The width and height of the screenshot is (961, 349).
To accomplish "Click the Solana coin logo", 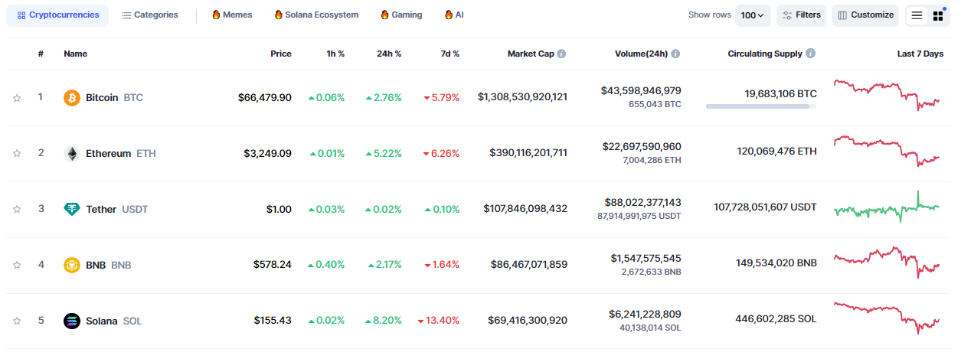I will point(72,321).
